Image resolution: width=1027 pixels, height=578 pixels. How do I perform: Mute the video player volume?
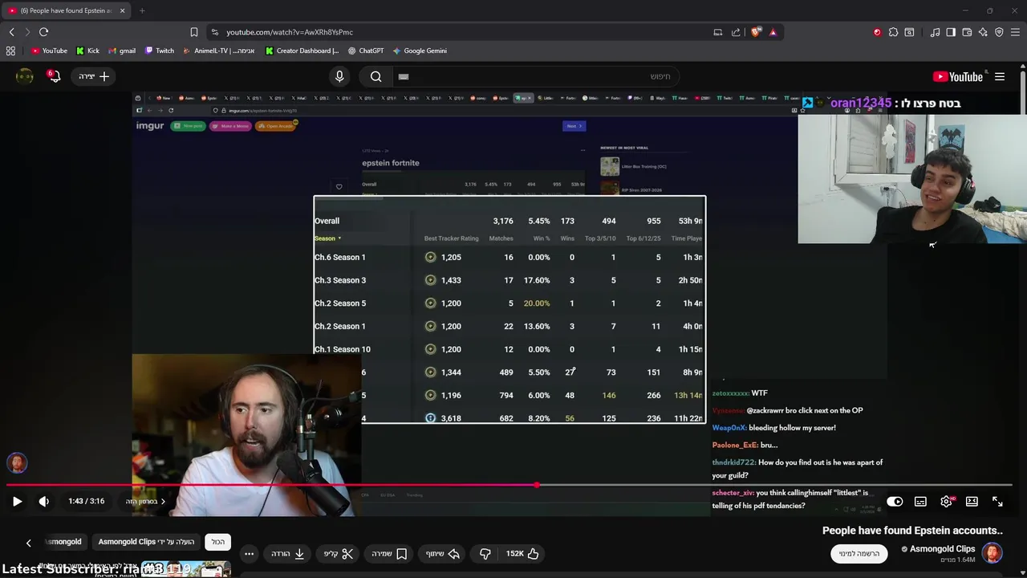[44, 501]
